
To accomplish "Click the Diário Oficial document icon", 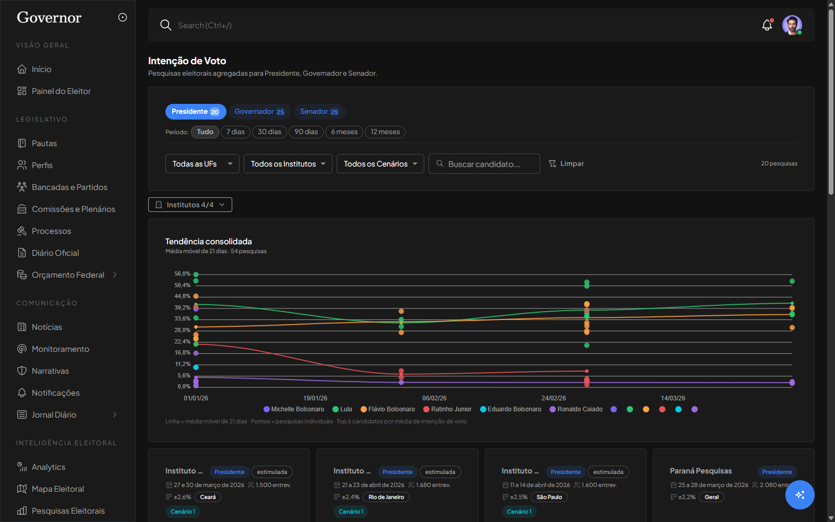I will pyautogui.click(x=22, y=253).
